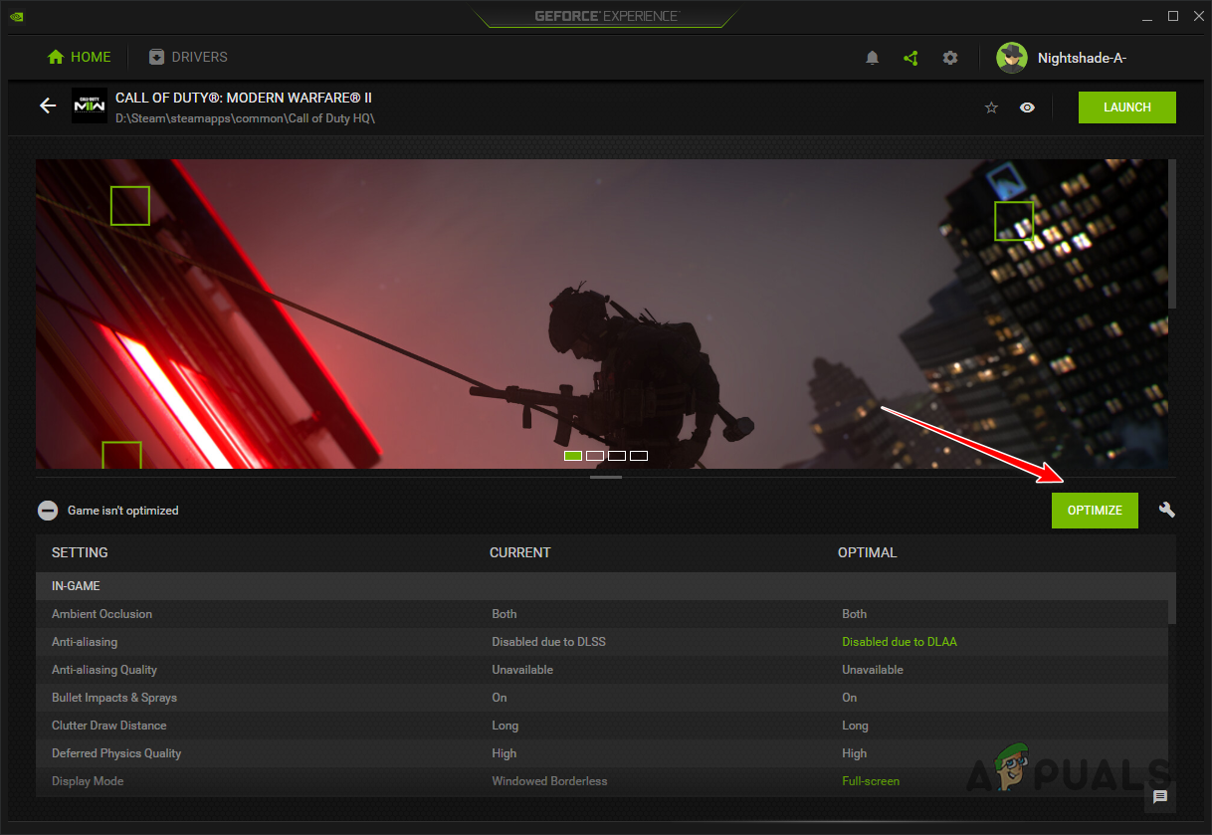The width and height of the screenshot is (1212, 835).
Task: Click the back arrow to leave the game page
Action: pyautogui.click(x=48, y=105)
